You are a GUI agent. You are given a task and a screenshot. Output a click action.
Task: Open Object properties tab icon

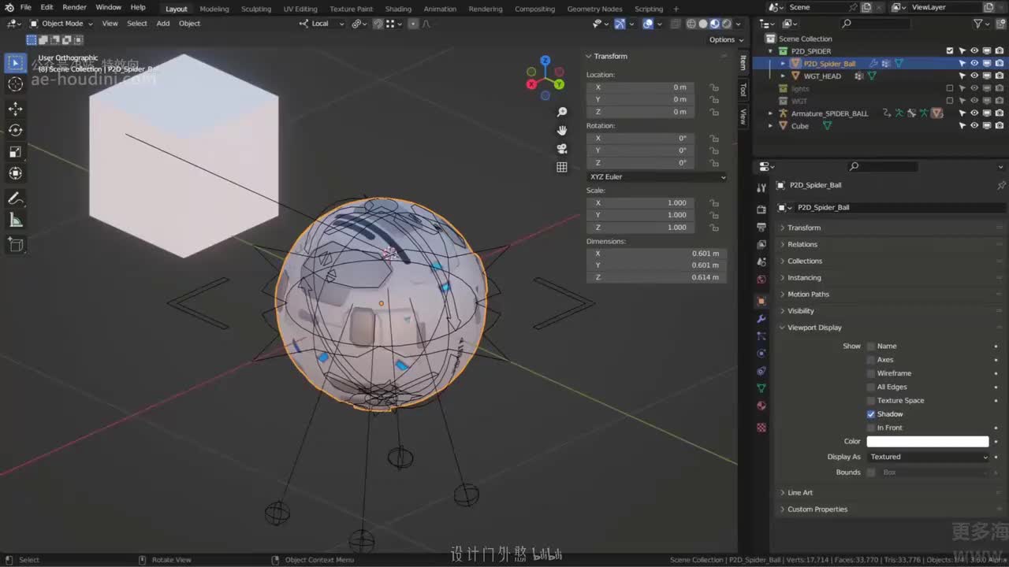761,302
